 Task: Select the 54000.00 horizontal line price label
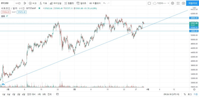194,31
